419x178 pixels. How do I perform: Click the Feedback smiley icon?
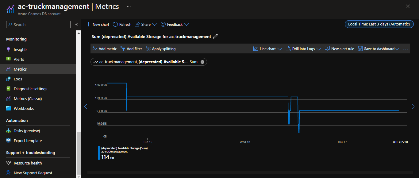click(163, 24)
